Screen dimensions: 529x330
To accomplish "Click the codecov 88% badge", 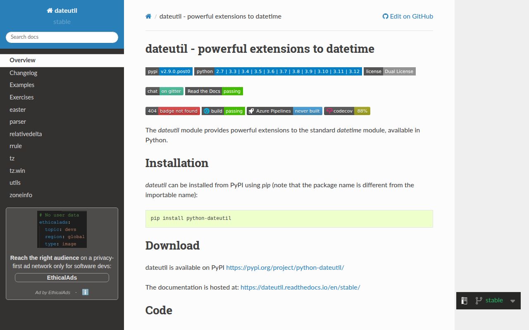I will (347, 111).
